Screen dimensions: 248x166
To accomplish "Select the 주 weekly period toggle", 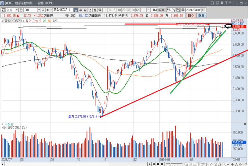I will click(x=81, y=10).
